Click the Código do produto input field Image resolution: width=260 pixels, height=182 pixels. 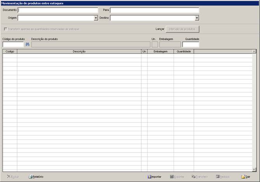pos(13,44)
